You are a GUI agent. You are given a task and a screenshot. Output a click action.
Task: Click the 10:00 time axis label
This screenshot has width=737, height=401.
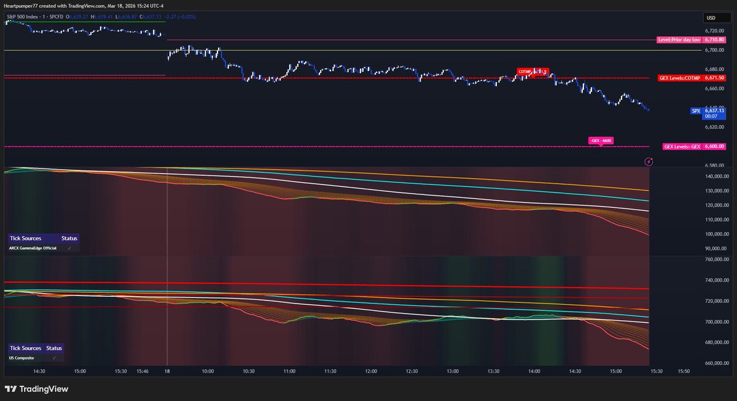208,372
